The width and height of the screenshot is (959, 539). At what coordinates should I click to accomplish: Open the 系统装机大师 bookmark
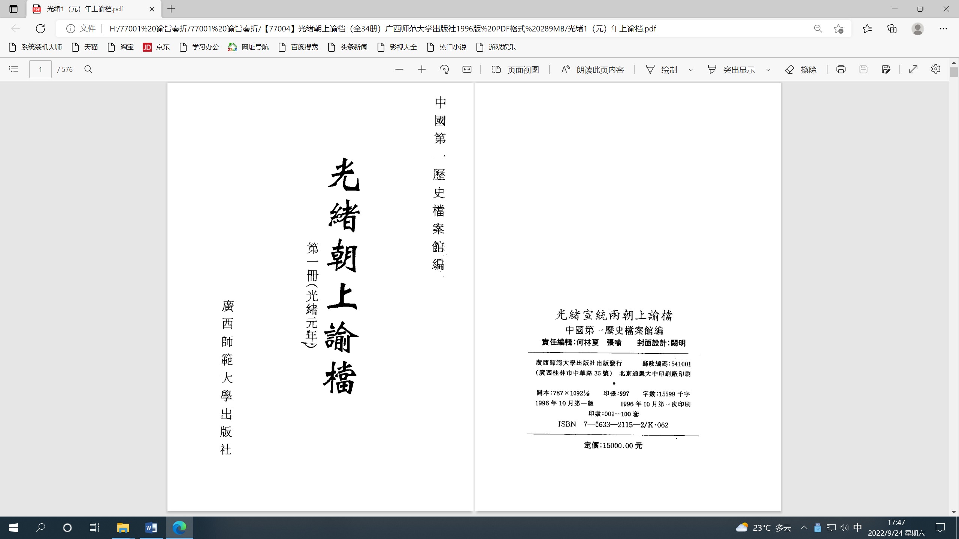(x=35, y=47)
